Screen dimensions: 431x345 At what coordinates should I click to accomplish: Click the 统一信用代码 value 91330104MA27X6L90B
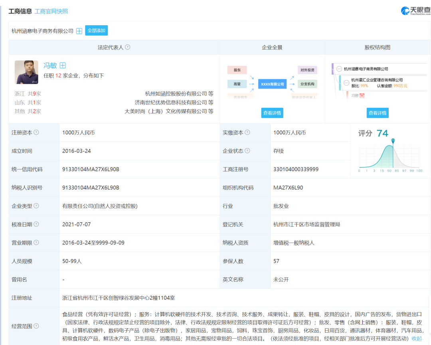pos(91,169)
